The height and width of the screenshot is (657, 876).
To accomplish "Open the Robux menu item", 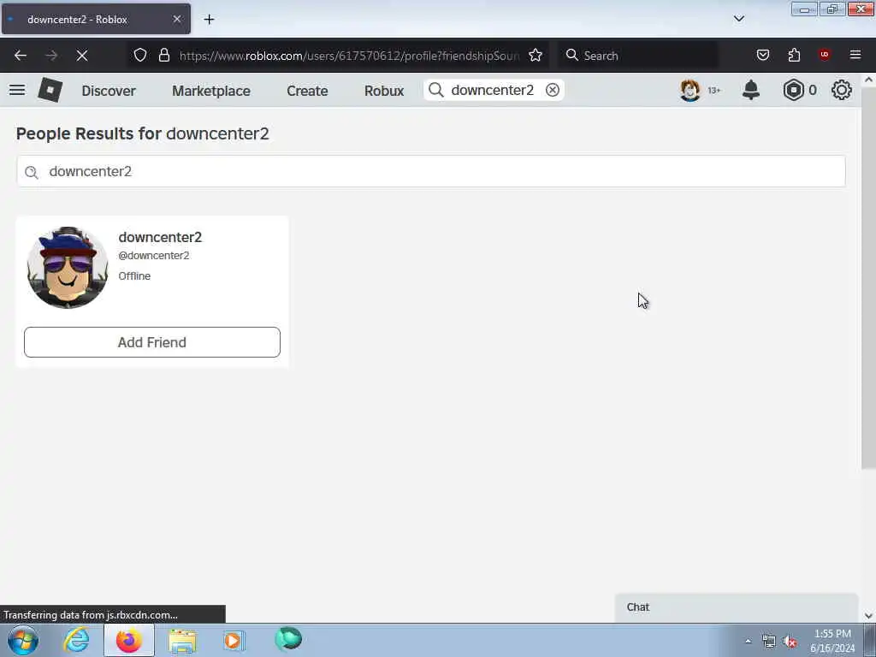I will tap(384, 91).
